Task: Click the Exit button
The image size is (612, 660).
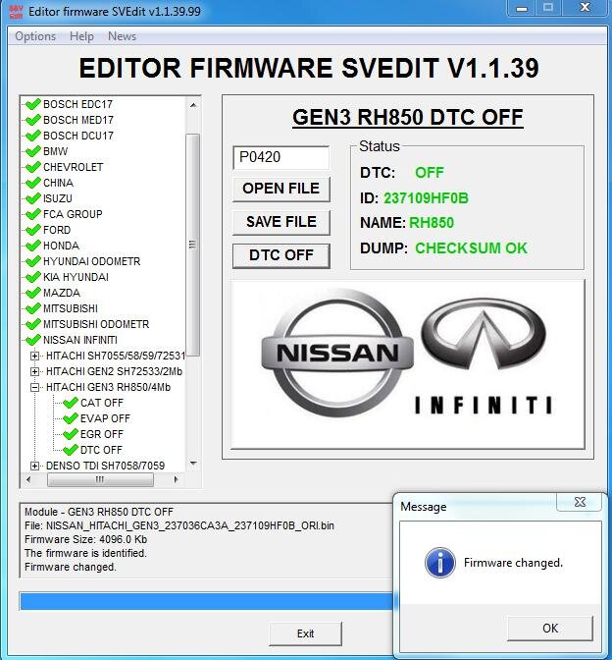Action: click(x=306, y=633)
